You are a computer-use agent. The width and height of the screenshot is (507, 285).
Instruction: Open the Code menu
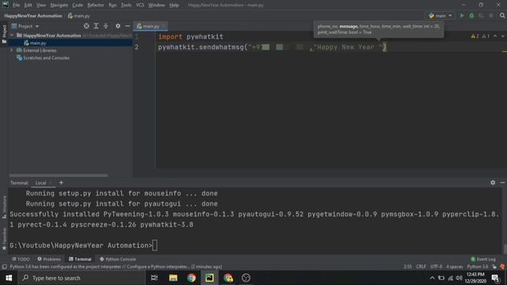(x=78, y=6)
